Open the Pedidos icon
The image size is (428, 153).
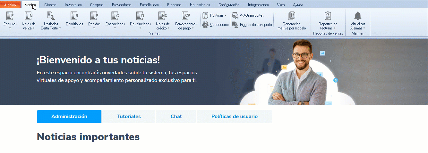pyautogui.click(x=94, y=16)
